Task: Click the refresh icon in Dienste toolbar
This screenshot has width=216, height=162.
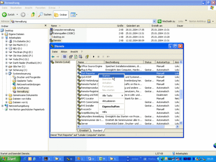Action: 76,57
